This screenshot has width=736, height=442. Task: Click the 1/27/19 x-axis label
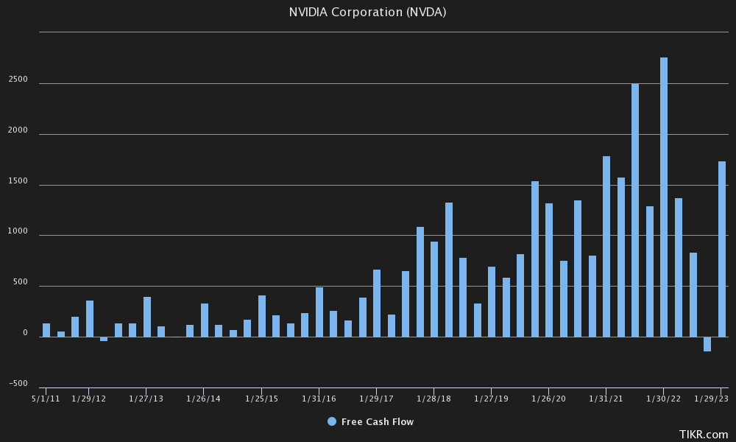(x=491, y=399)
